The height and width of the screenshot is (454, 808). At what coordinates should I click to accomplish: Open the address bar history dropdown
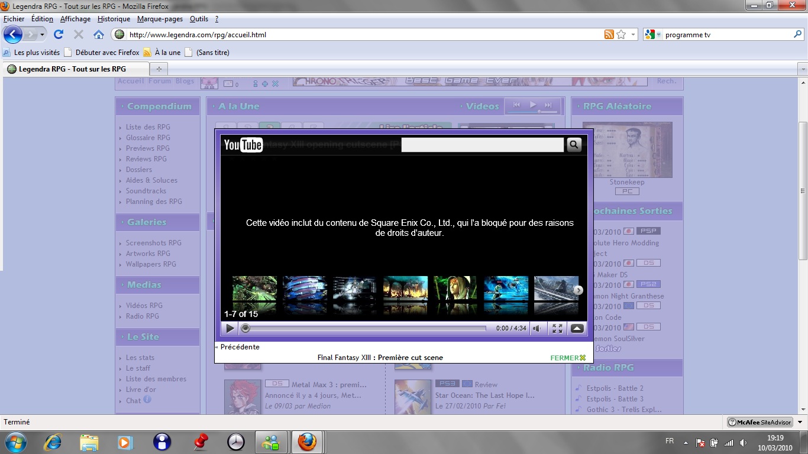[634, 34]
